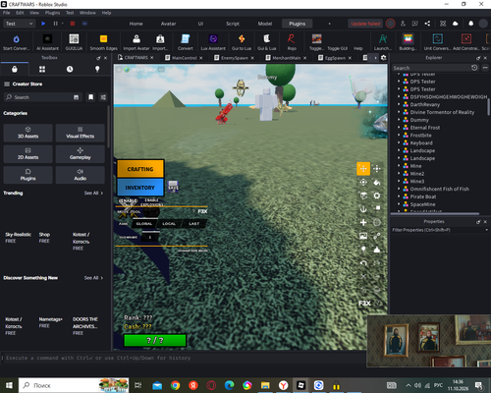Open the Unit Conversion plugin
This screenshot has width=491, height=393.
pyautogui.click(x=437, y=42)
